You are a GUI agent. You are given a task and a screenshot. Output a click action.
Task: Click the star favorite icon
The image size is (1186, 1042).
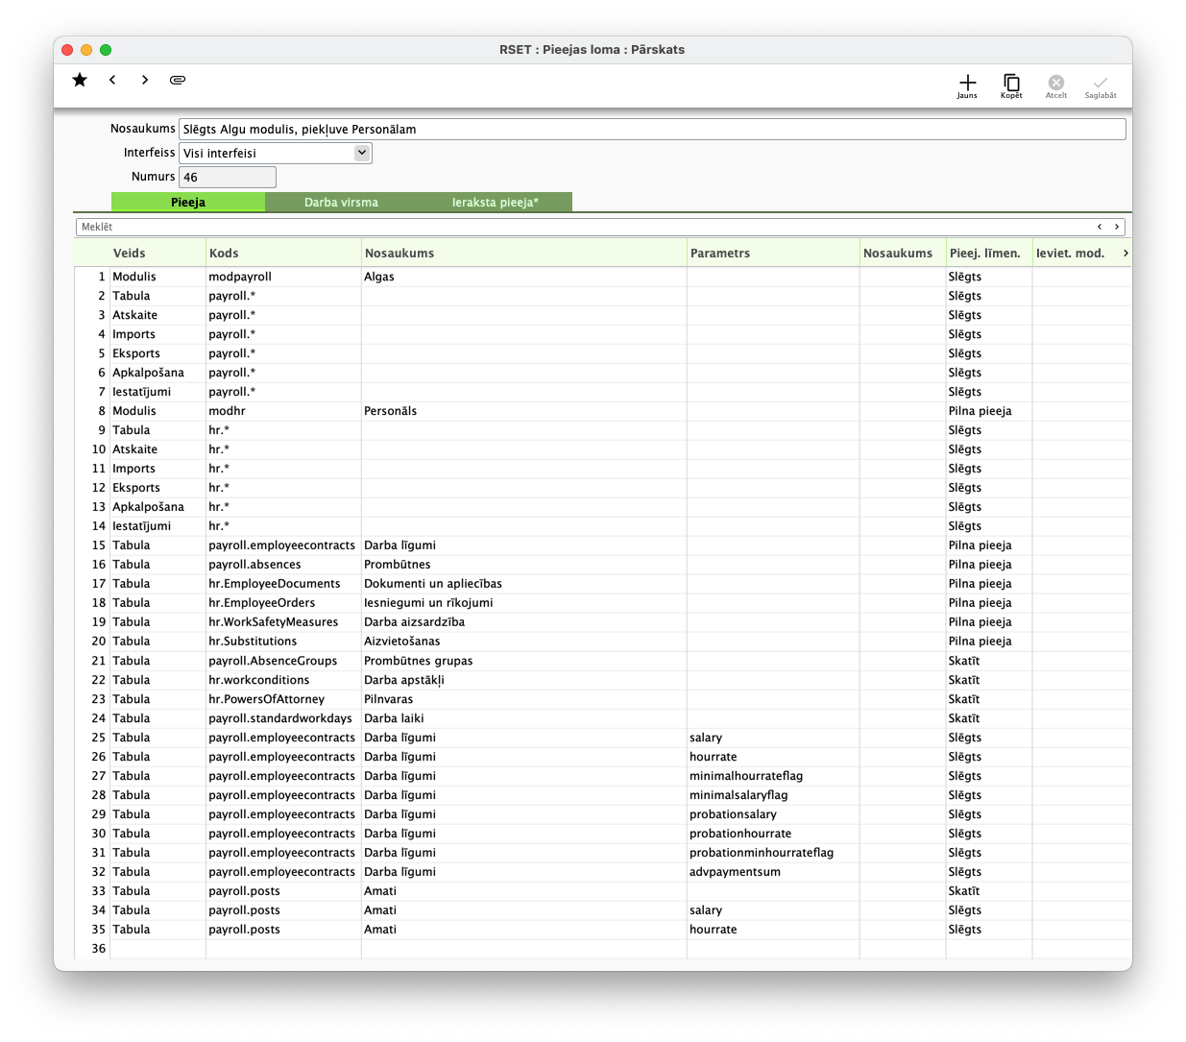(80, 80)
